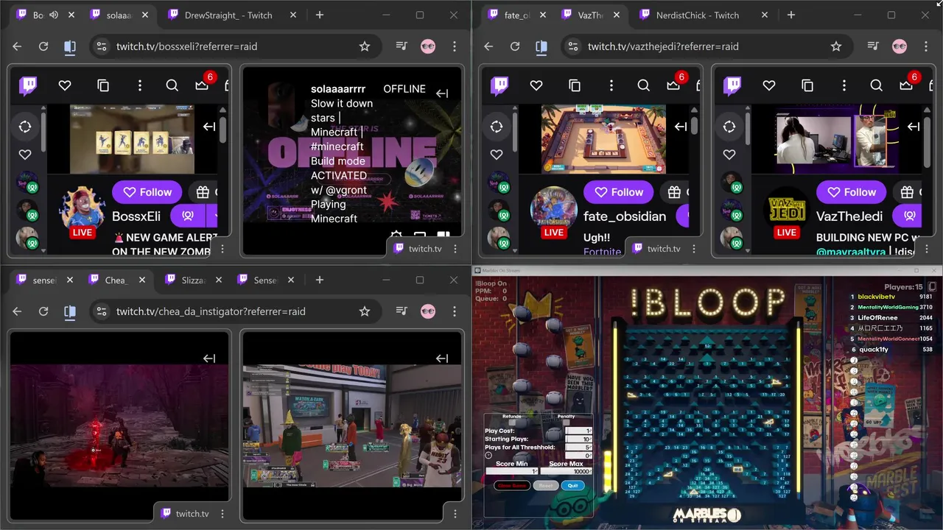Image resolution: width=943 pixels, height=530 pixels.
Task: Open Prime loot crown in BossxEli pane
Action: coord(201,85)
